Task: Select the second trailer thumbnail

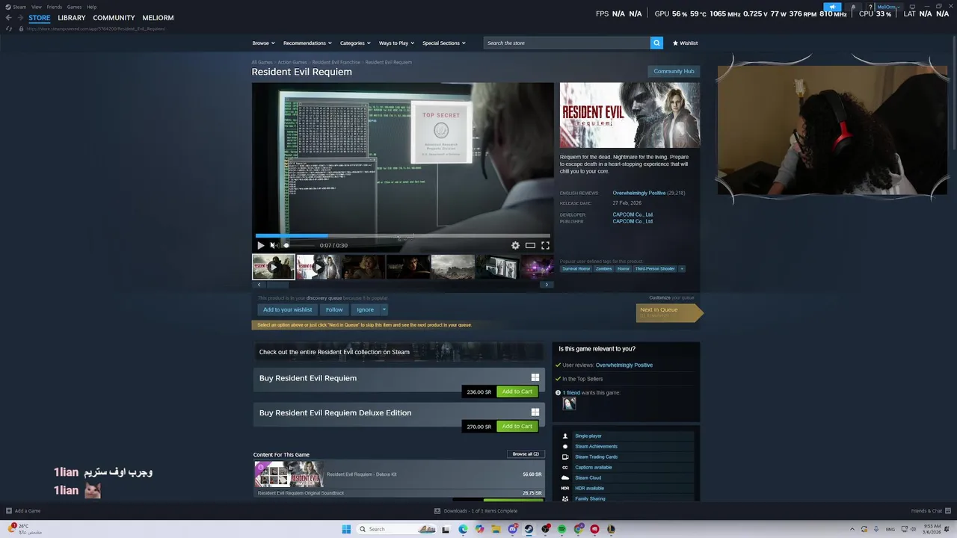Action: (318, 267)
